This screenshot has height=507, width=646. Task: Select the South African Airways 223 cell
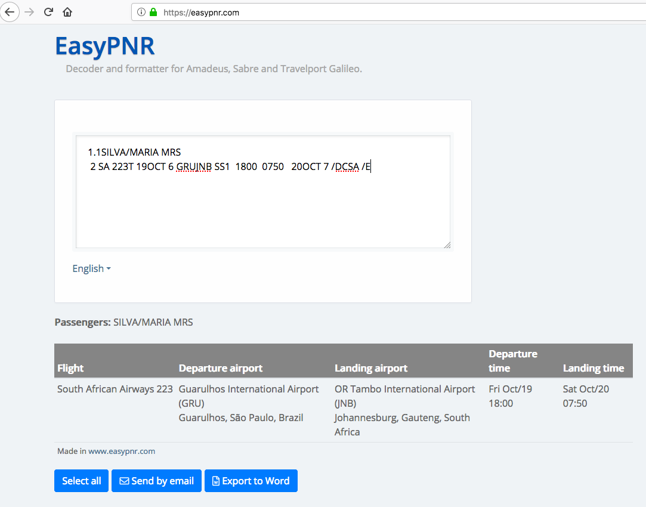click(x=115, y=389)
